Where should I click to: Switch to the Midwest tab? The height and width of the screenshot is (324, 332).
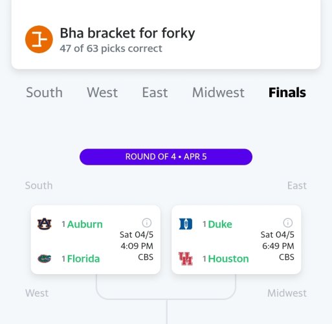pyautogui.click(x=218, y=93)
